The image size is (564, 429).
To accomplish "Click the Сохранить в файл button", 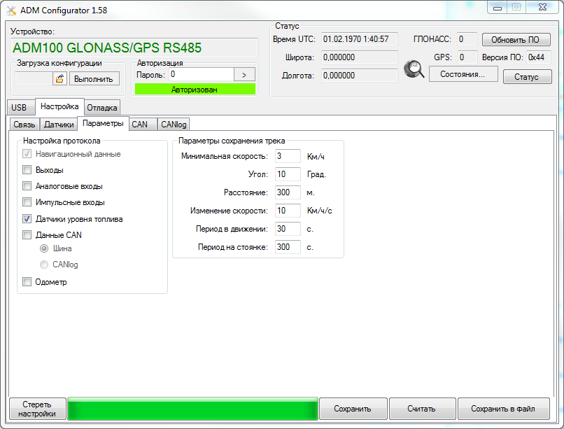I will (503, 409).
